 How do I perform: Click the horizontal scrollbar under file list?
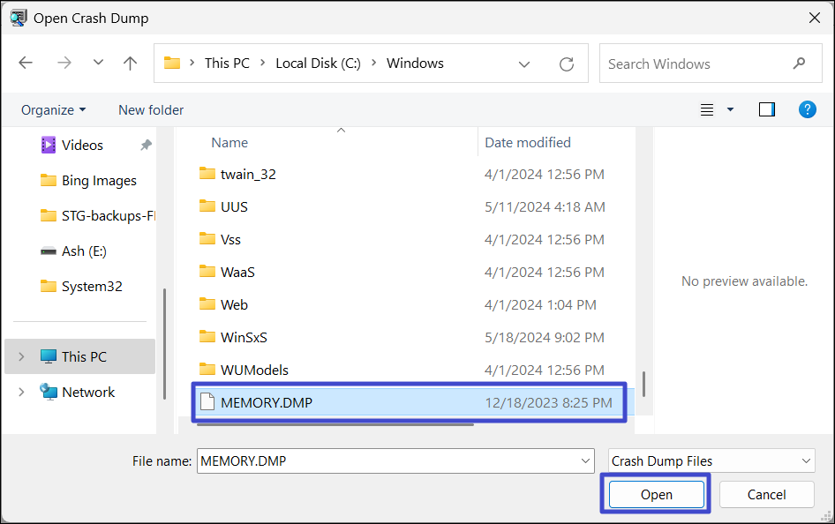click(x=335, y=424)
